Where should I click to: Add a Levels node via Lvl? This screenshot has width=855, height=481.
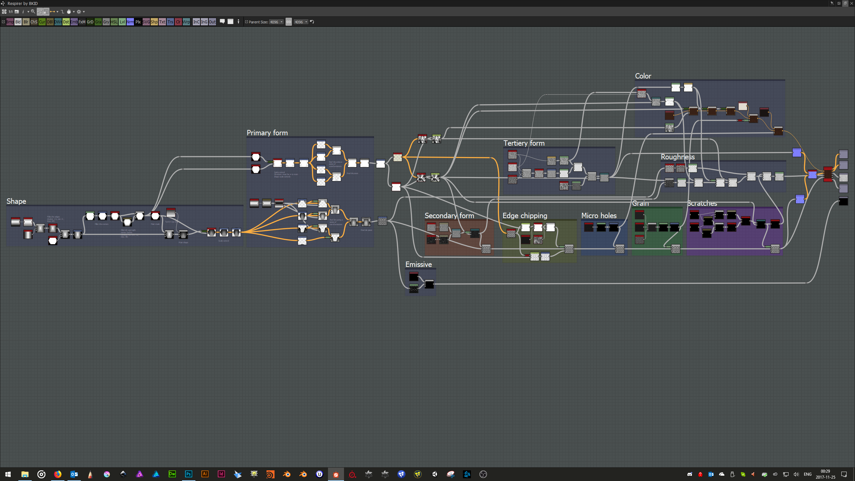pos(122,22)
